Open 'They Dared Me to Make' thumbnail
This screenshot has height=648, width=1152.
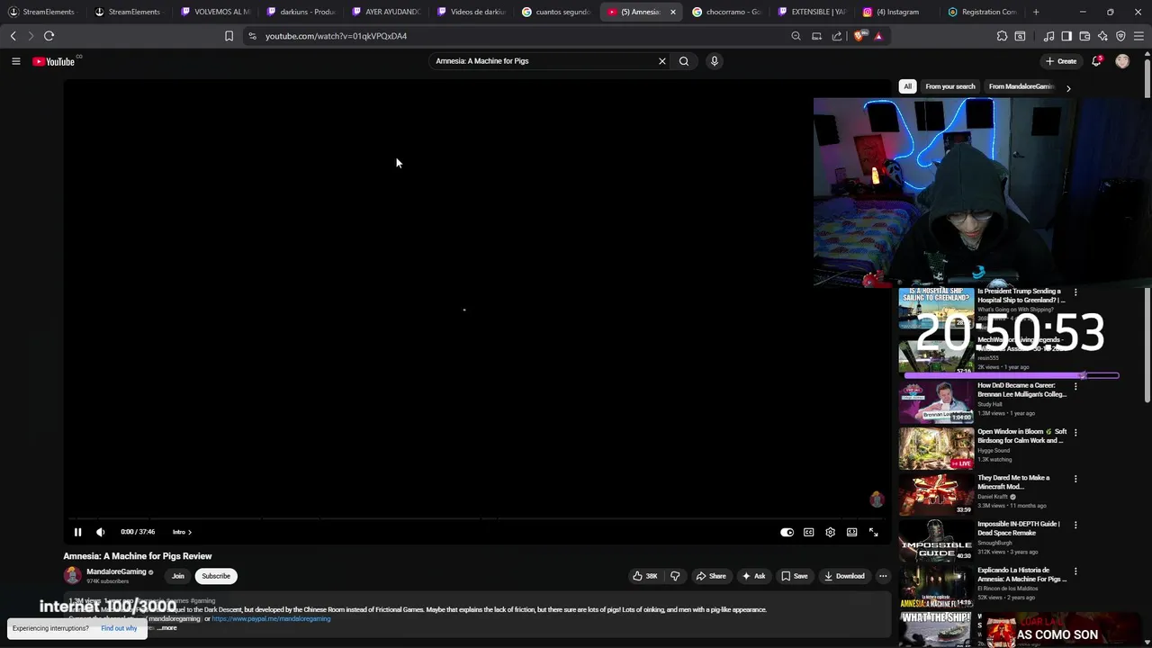tap(936, 494)
